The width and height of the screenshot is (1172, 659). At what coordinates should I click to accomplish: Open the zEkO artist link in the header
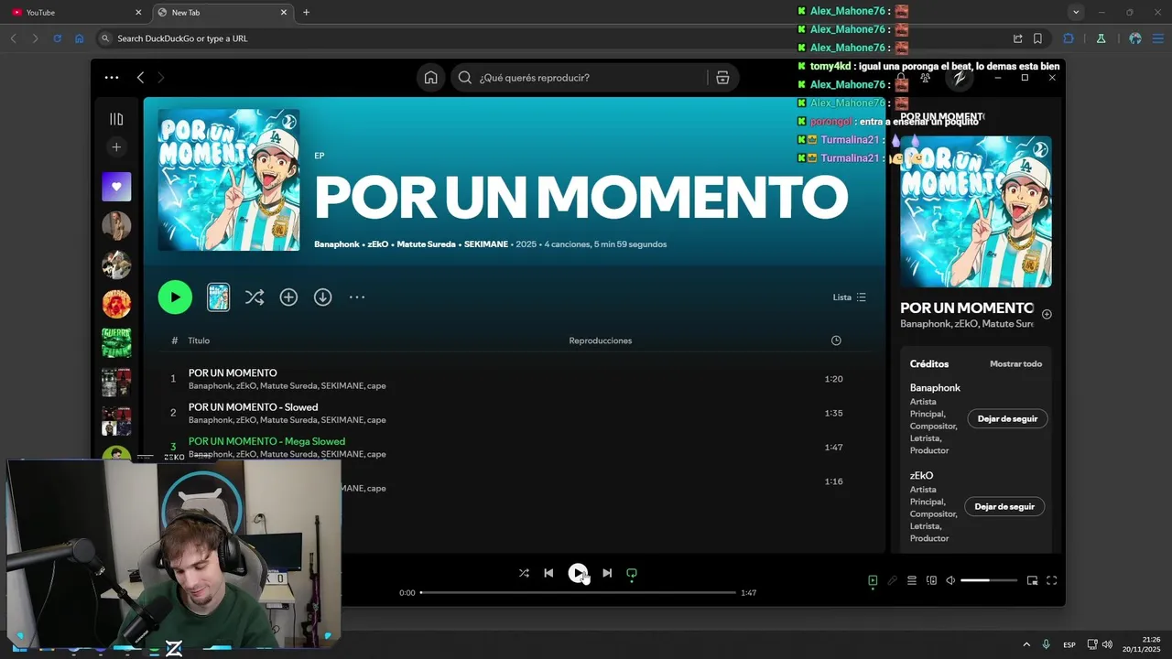tap(378, 244)
